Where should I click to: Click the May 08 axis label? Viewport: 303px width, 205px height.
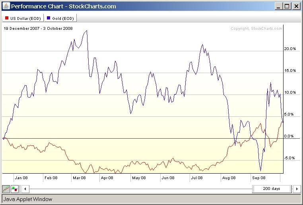[x=139, y=178]
